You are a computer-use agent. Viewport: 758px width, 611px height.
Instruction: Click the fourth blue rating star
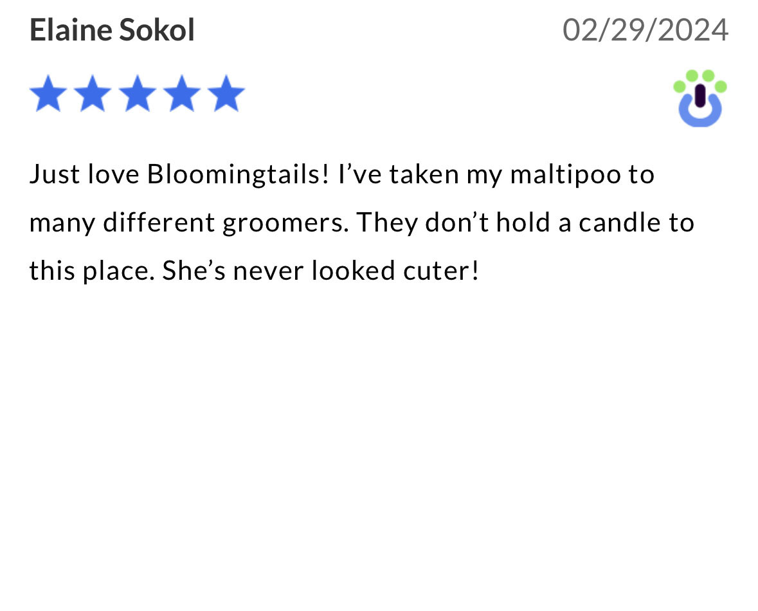pos(182,93)
